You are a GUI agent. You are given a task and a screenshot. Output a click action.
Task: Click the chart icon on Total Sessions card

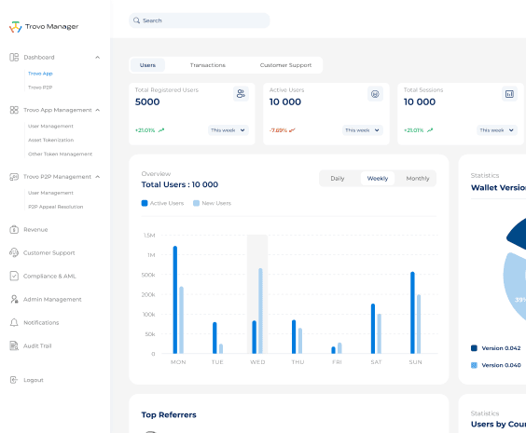pyautogui.click(x=509, y=94)
